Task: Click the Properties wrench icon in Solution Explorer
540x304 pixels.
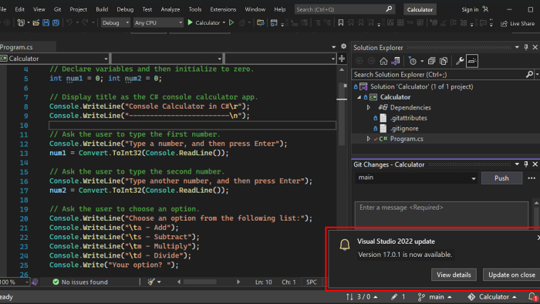Action: 460,61
